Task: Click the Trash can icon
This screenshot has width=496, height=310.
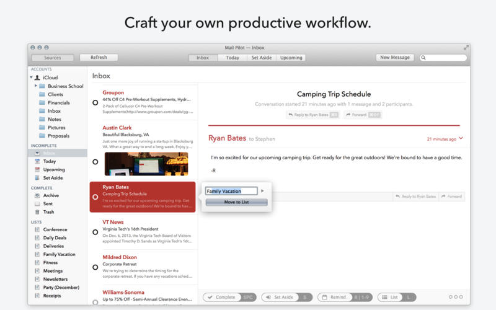Action: (37, 212)
